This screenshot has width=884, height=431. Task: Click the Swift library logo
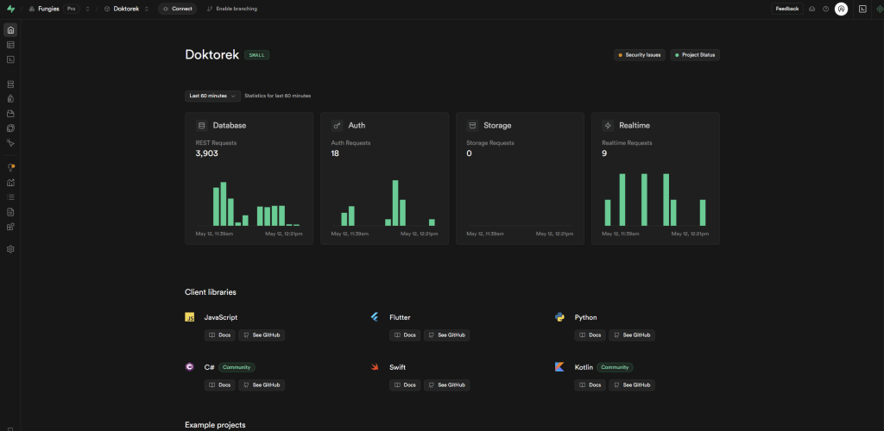point(375,367)
